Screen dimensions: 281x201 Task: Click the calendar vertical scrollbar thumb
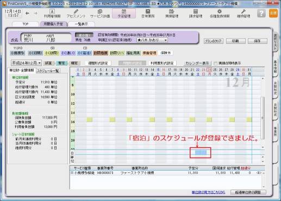262,118
